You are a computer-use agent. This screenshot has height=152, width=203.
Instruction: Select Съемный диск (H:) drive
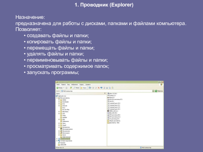pyautogui.click(x=114, y=103)
